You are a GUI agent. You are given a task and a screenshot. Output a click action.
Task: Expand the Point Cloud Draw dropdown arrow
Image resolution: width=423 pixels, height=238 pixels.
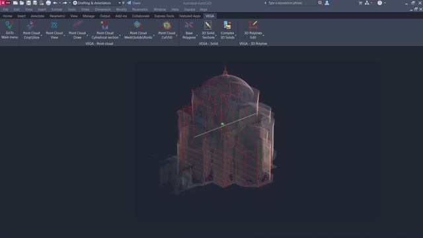tap(87, 35)
